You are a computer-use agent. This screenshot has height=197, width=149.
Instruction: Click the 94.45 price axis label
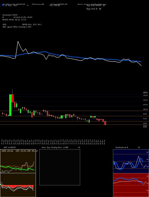coord(145,119)
